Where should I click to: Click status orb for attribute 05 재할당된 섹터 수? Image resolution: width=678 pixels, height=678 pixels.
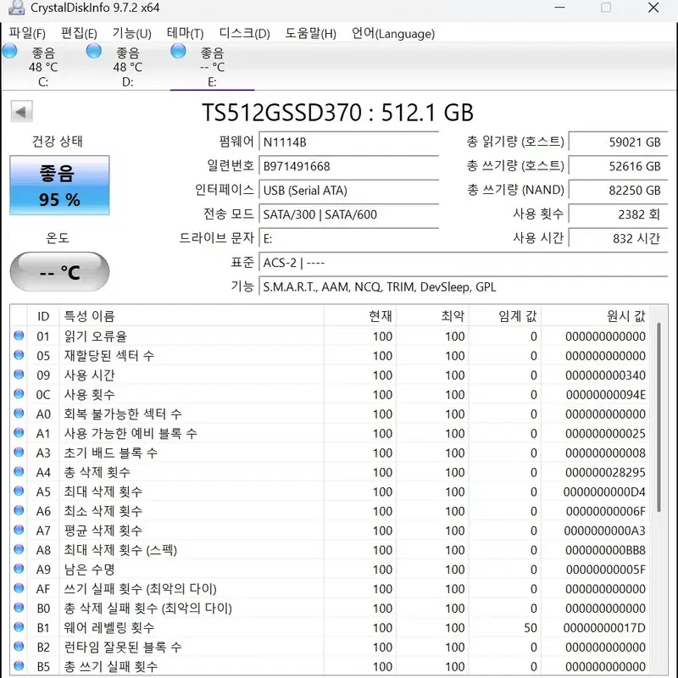[x=19, y=355]
